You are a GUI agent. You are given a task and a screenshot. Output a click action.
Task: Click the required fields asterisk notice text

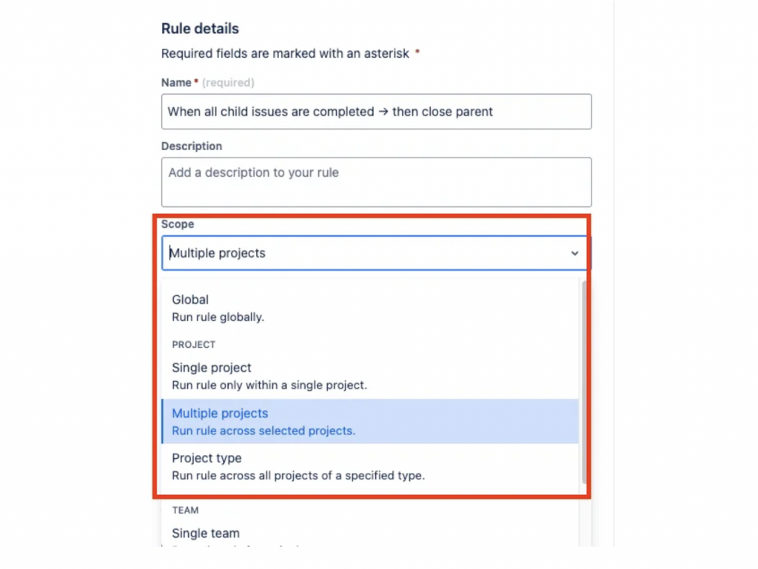click(285, 53)
